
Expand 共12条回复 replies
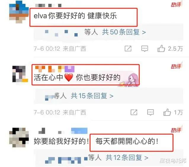click(127, 158)
